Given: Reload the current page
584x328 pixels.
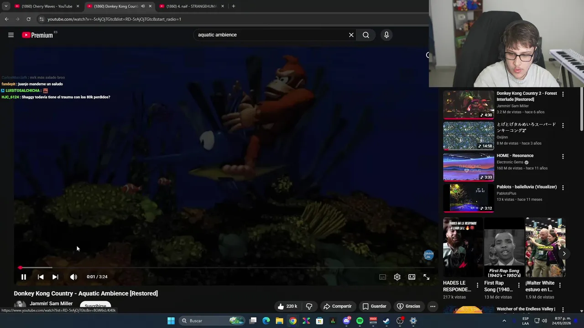Looking at the screenshot, I should pos(28,19).
